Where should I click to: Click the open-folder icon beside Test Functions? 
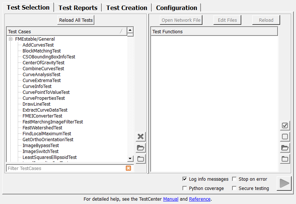point(285,148)
